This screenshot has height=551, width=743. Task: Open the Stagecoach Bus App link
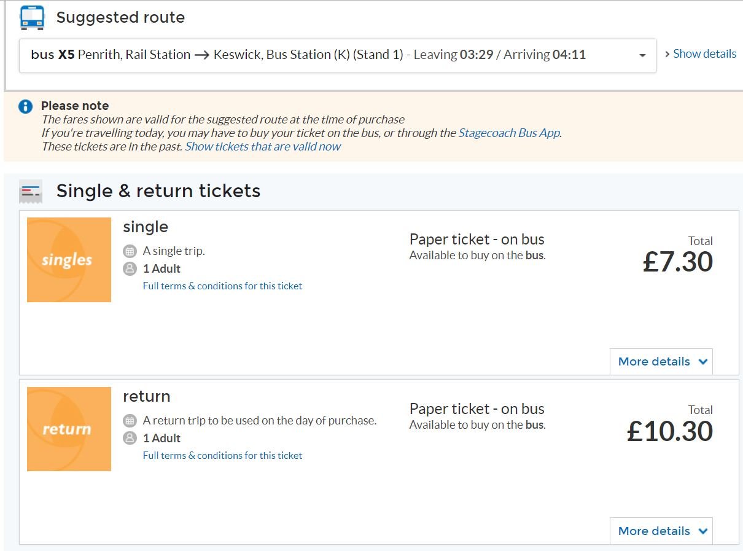click(x=509, y=133)
